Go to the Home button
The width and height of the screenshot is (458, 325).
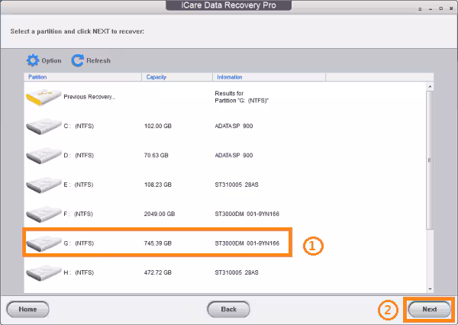(x=27, y=309)
